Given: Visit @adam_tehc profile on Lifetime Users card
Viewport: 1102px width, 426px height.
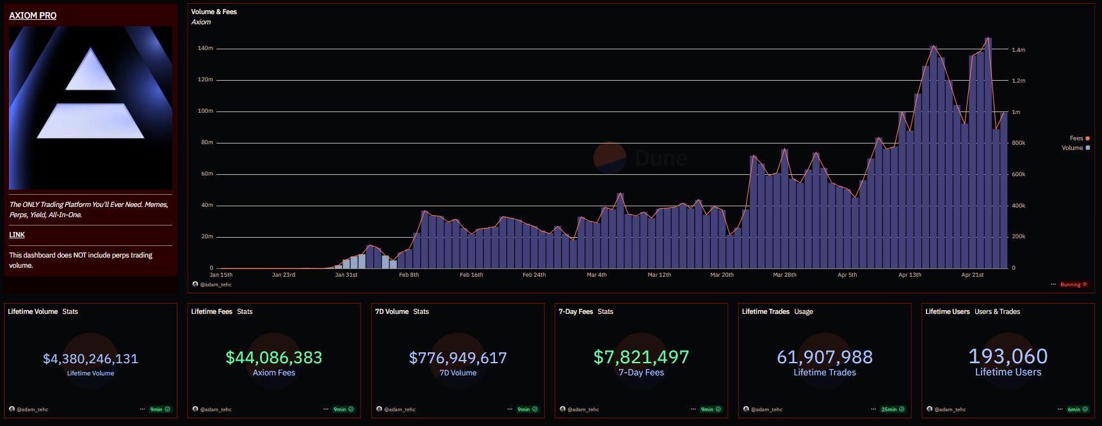Looking at the screenshot, I should tap(950, 409).
